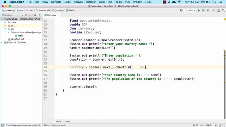Click internshala breadcrumb in navigation bar
The height and width of the screenshot is (127, 226).
[43, 10]
